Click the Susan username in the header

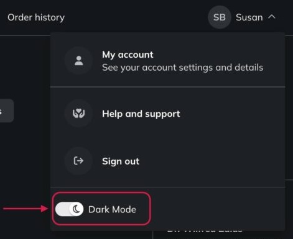[249, 17]
